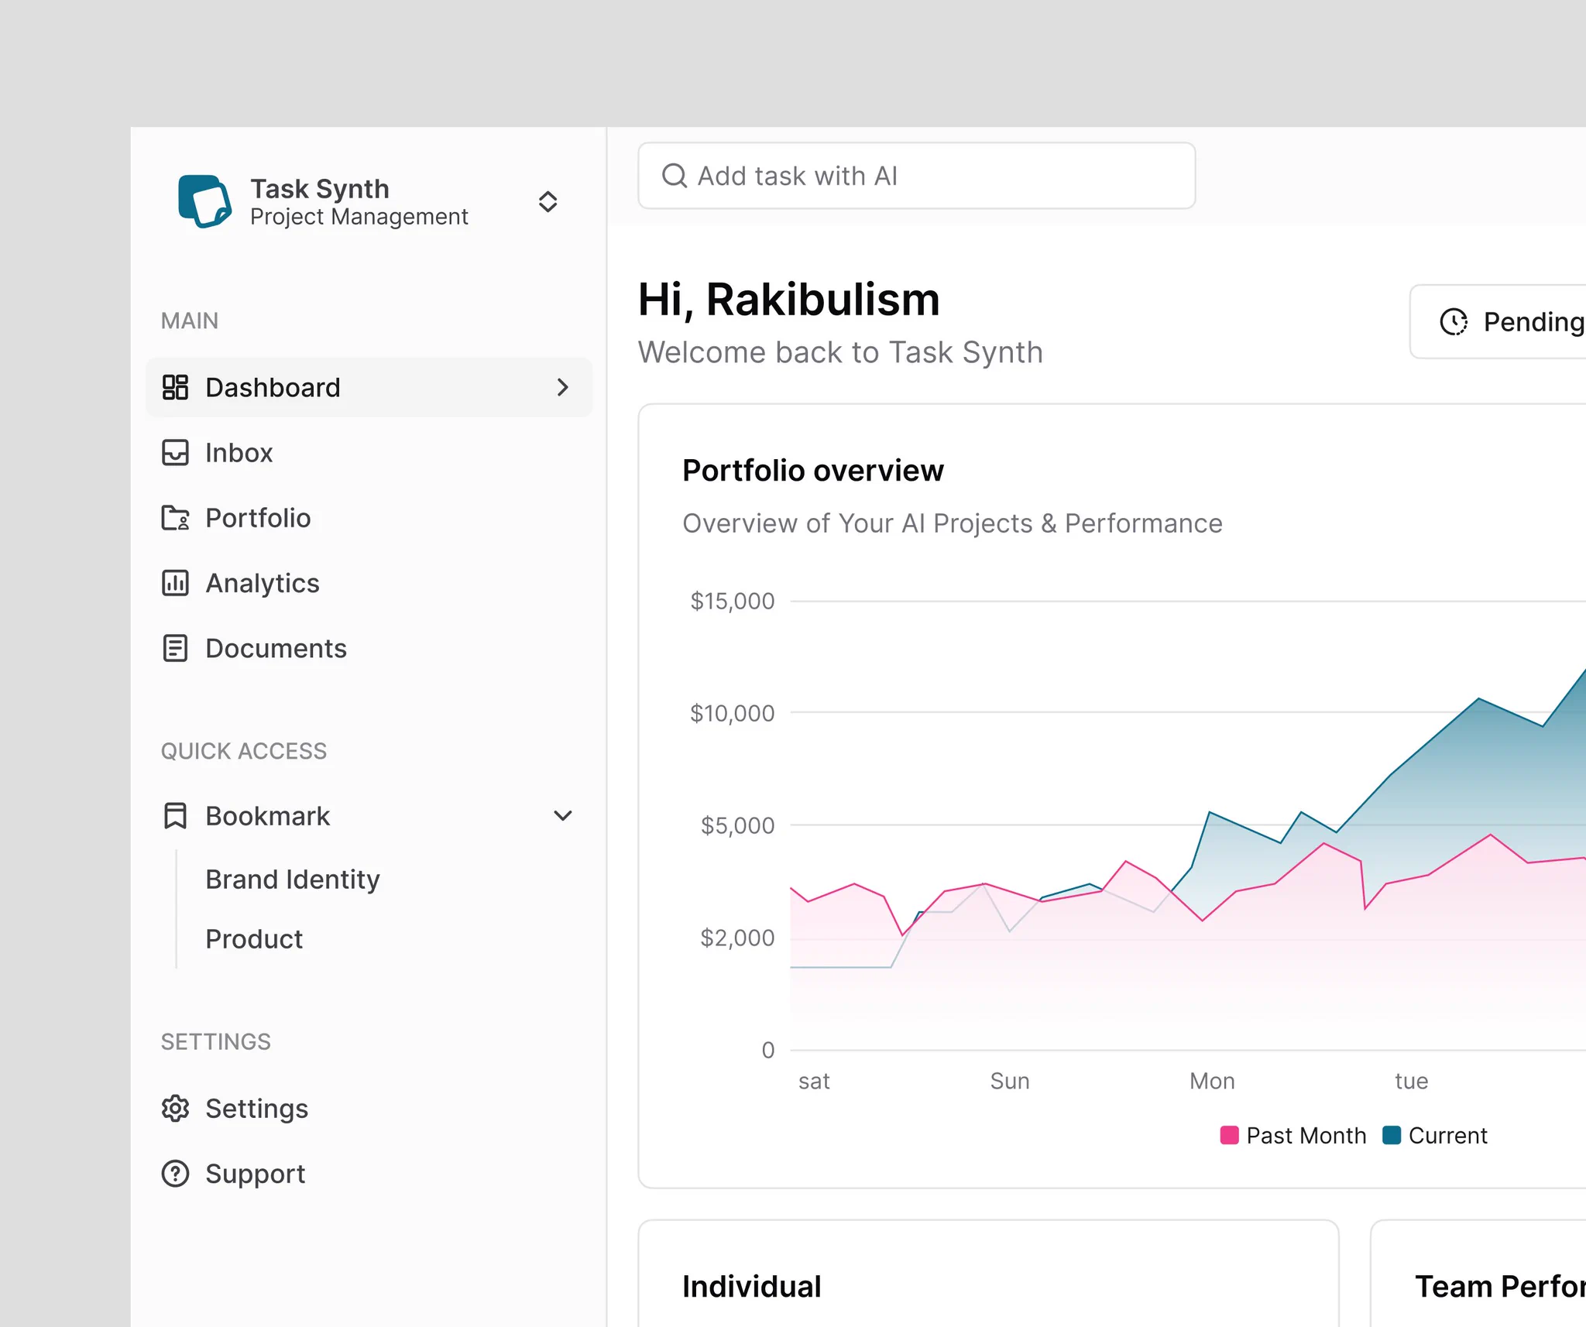The height and width of the screenshot is (1327, 1586).
Task: Click the Task Synth workspace name
Action: pos(319,189)
